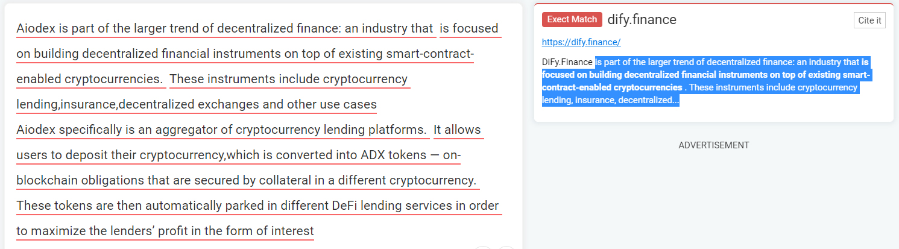Click the highlighted blue snippet text

click(x=705, y=81)
